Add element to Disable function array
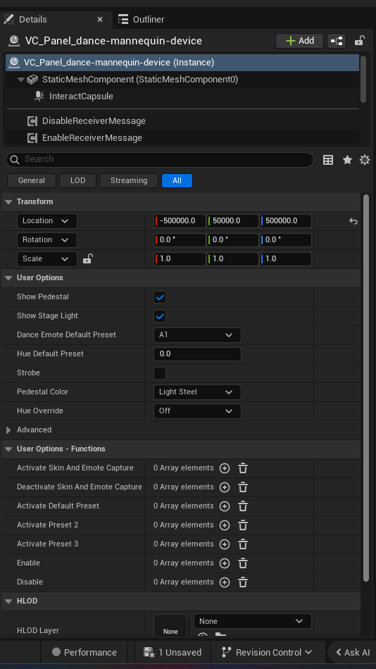Image resolution: width=376 pixels, height=669 pixels. coord(225,582)
